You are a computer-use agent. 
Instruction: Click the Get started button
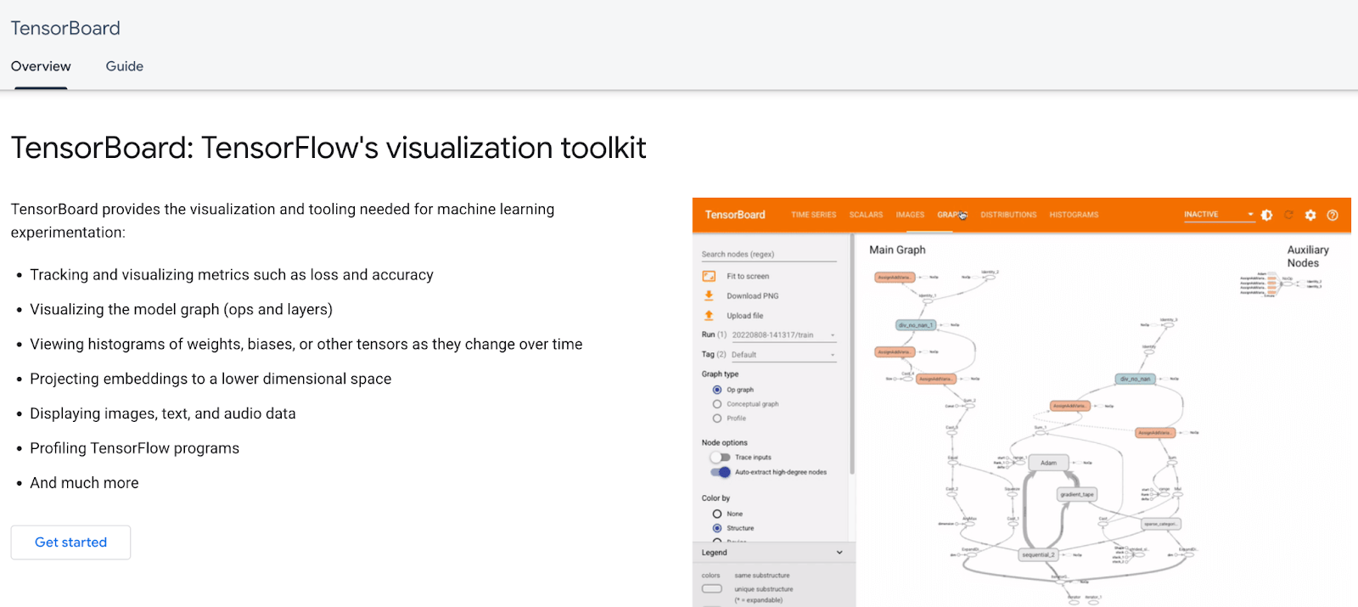click(70, 542)
